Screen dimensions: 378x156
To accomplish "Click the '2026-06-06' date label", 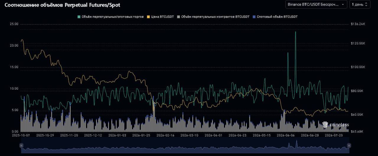I will 286,135.
